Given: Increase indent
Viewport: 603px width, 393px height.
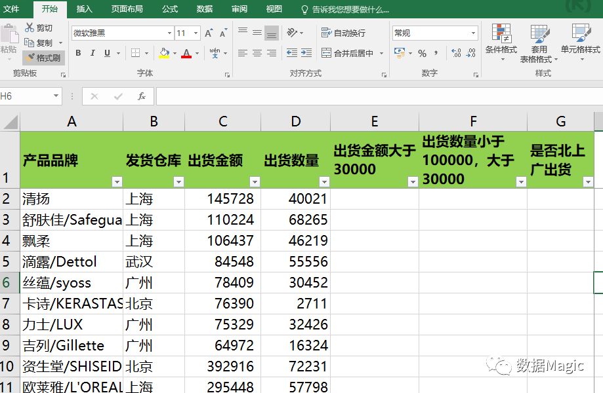Looking at the screenshot, I should 306,53.
